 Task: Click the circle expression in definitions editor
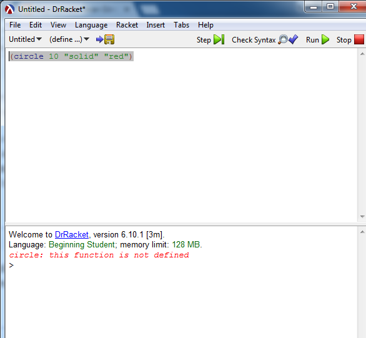tap(71, 56)
